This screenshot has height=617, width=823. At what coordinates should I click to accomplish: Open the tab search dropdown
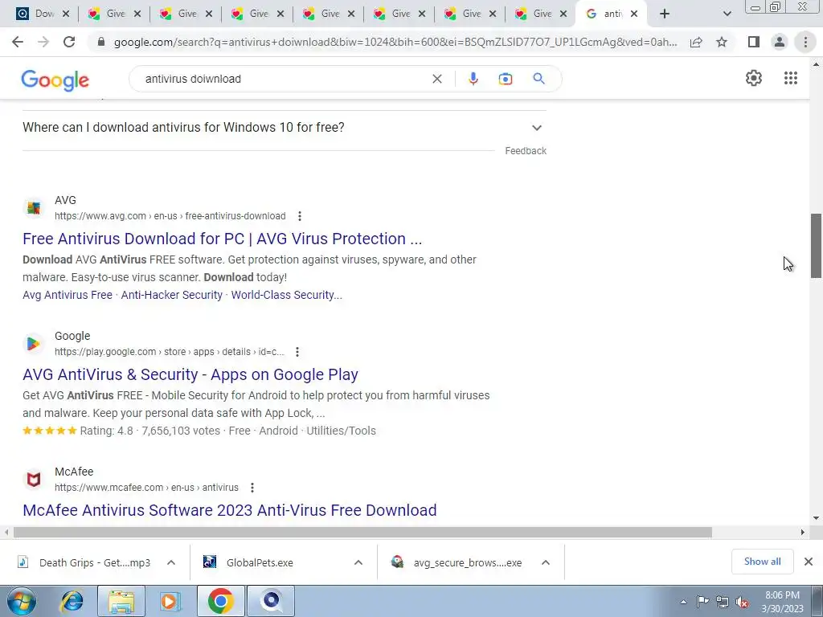click(x=727, y=14)
